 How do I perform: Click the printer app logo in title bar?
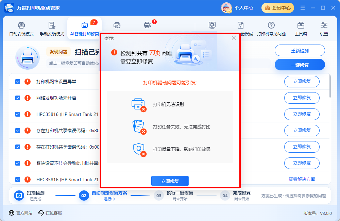9,8
